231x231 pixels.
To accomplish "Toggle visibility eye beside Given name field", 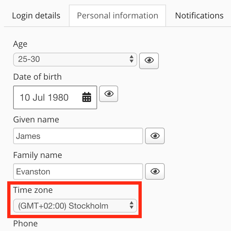I will (x=155, y=136).
